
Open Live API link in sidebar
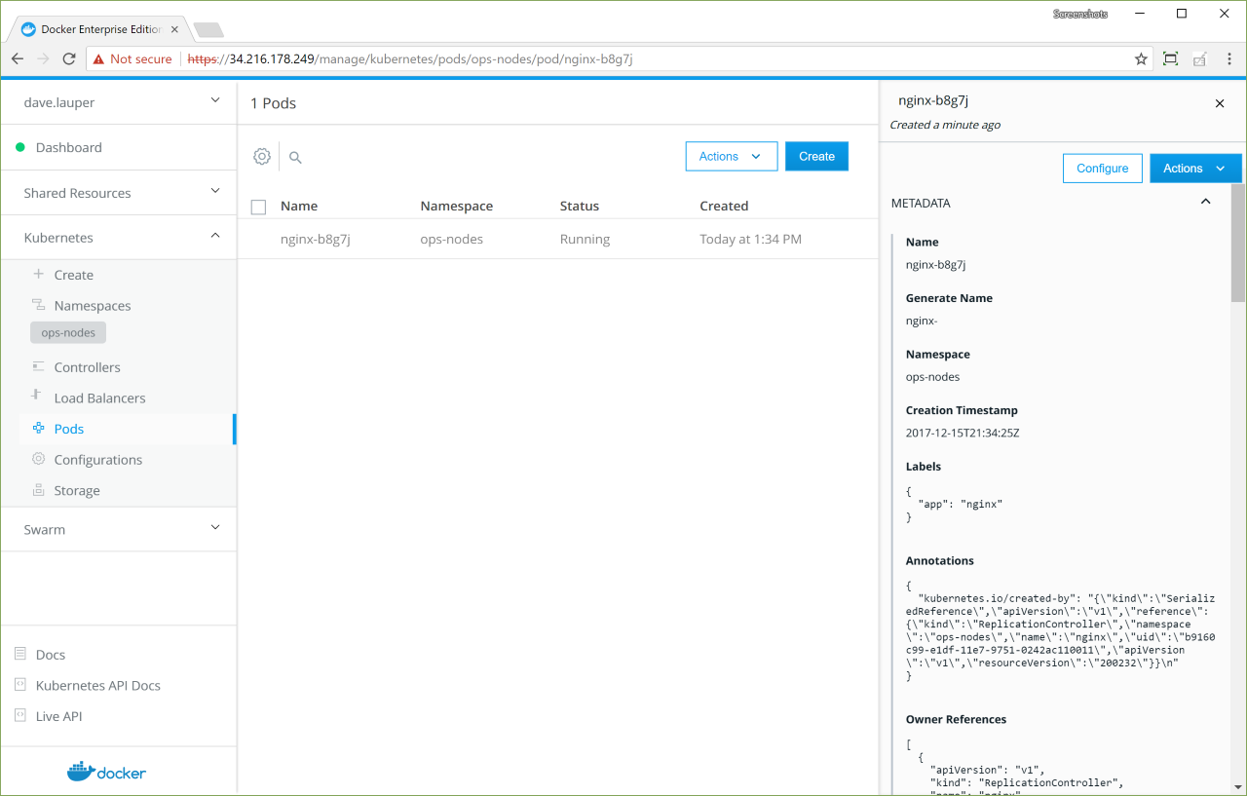pos(58,716)
